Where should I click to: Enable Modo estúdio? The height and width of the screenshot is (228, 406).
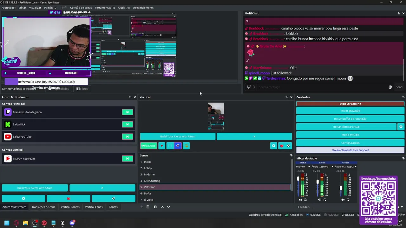pyautogui.click(x=350, y=135)
